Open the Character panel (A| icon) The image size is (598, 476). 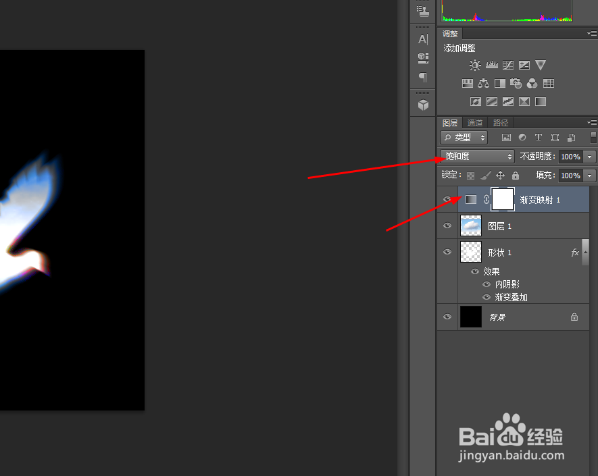click(423, 39)
